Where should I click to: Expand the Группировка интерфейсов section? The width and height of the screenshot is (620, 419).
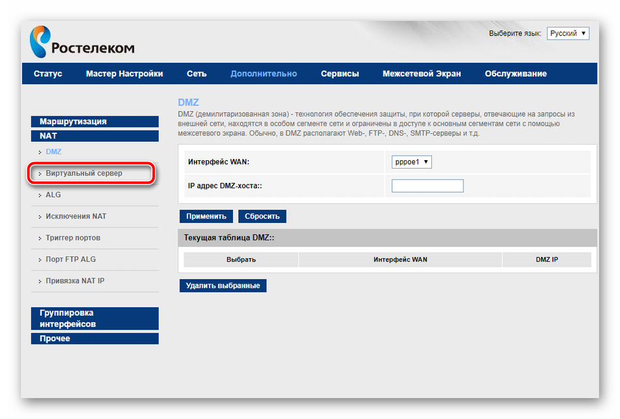(x=95, y=318)
